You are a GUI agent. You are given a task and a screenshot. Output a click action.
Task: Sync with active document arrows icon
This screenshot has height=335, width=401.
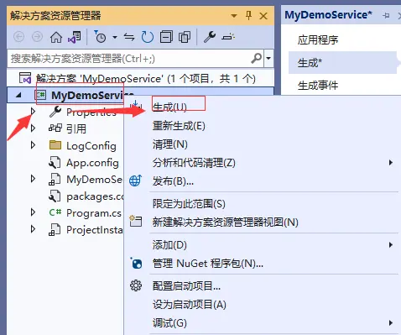(x=129, y=37)
